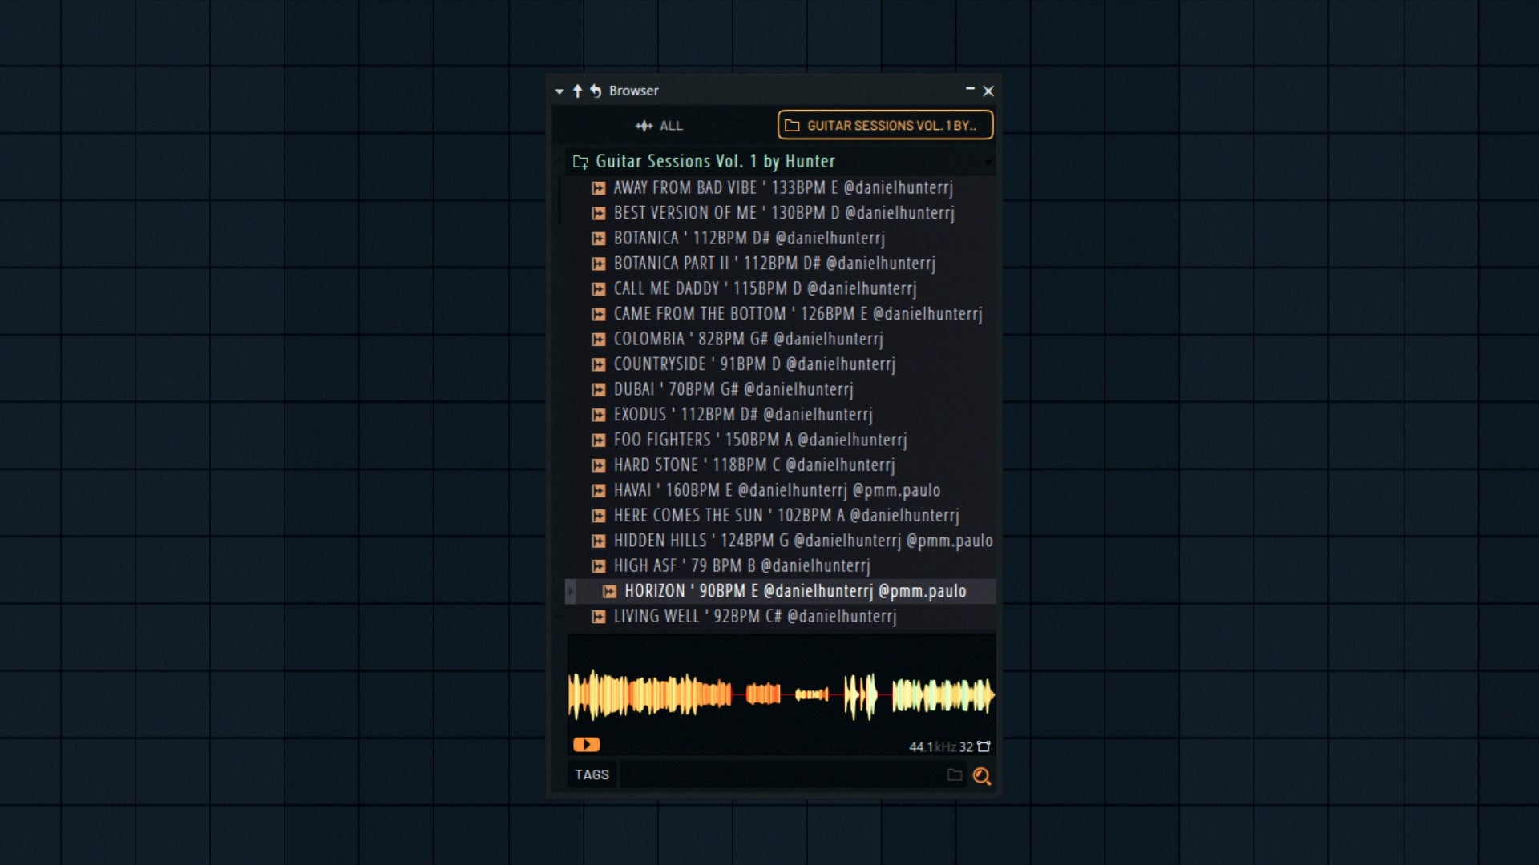The height and width of the screenshot is (865, 1539).
Task: Select CALL ME DADDY 115BPM sample
Action: click(765, 288)
